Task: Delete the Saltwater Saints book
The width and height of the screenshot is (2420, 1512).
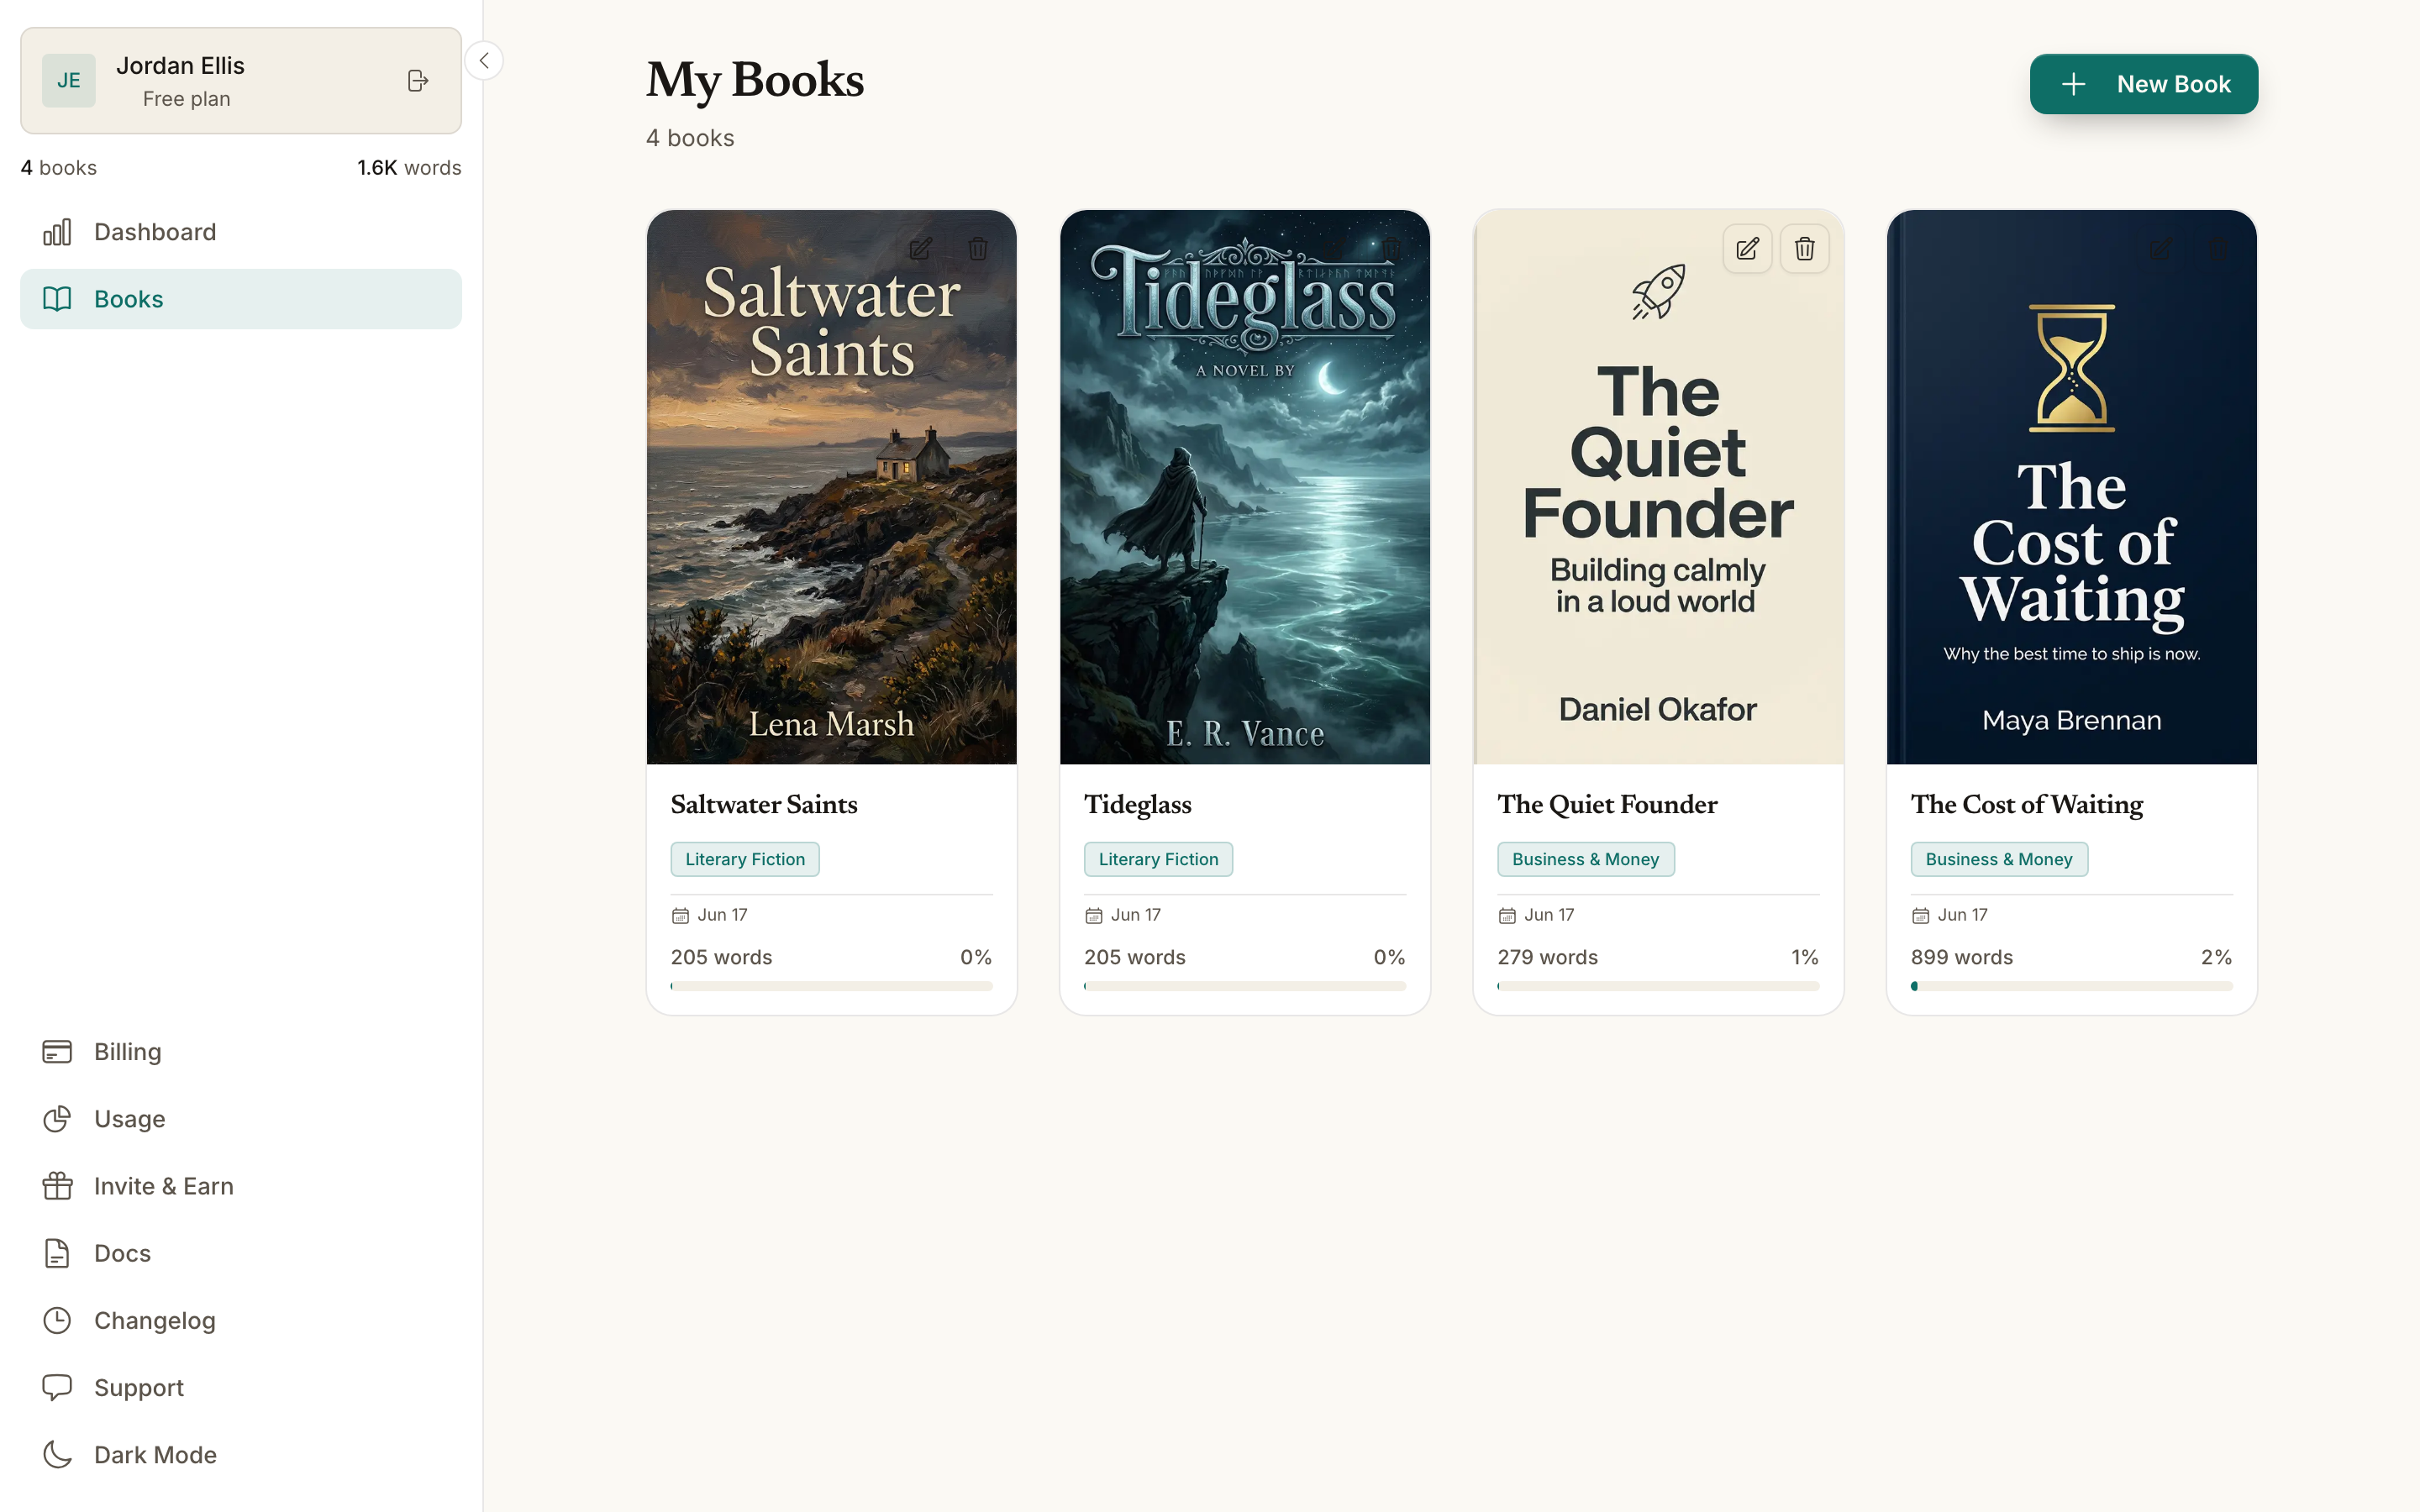Action: pyautogui.click(x=978, y=249)
